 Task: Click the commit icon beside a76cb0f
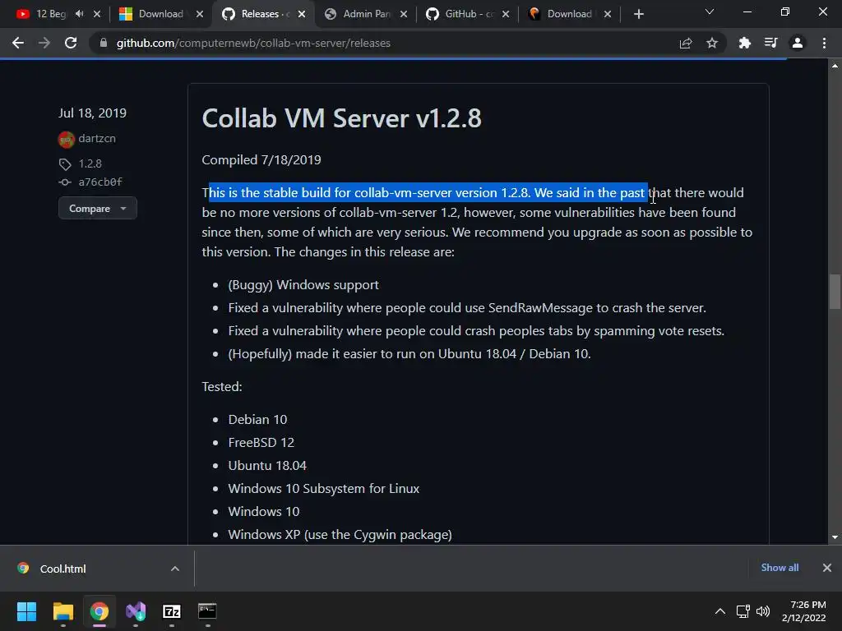[65, 182]
